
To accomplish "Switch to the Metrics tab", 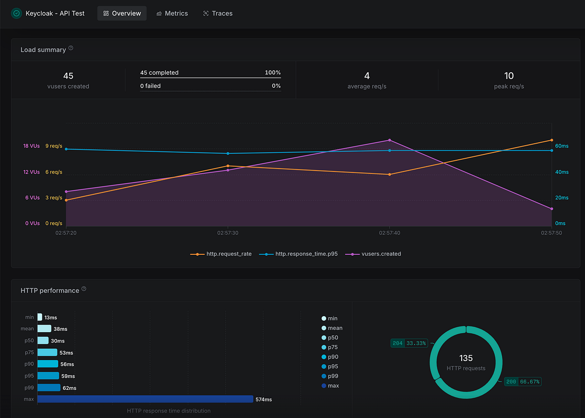I will 172,13.
